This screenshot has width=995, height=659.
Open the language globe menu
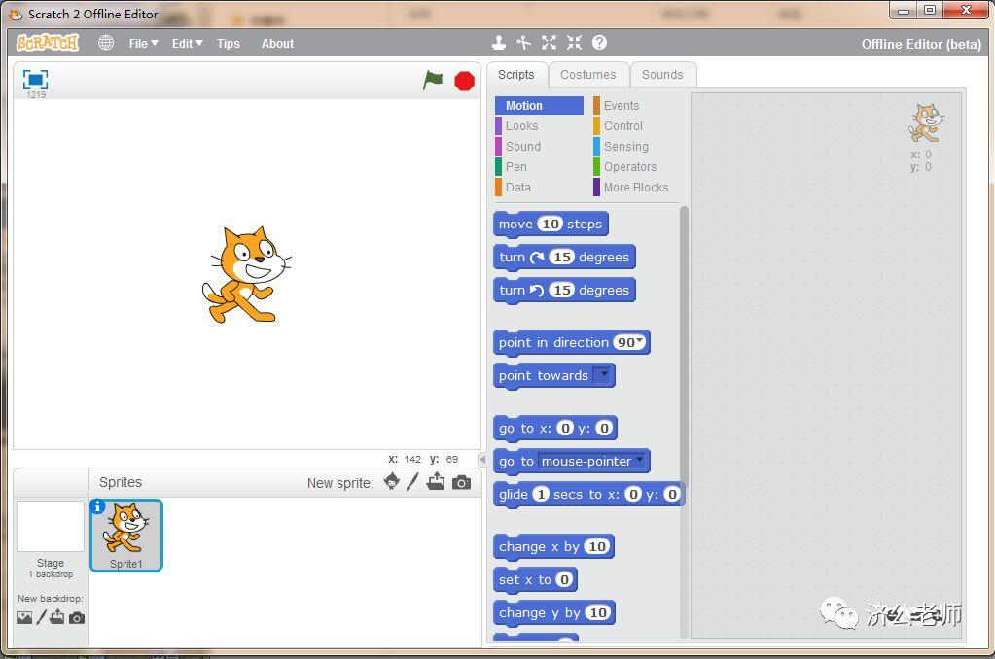pos(106,43)
